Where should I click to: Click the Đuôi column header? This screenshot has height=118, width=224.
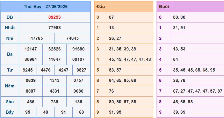click(164, 7)
